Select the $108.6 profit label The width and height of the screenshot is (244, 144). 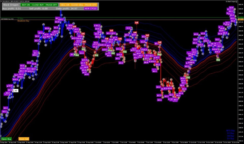(x=191, y=63)
